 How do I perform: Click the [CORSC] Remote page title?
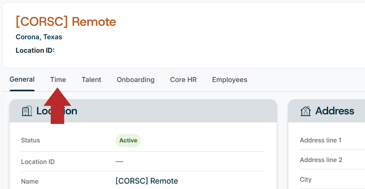point(66,22)
